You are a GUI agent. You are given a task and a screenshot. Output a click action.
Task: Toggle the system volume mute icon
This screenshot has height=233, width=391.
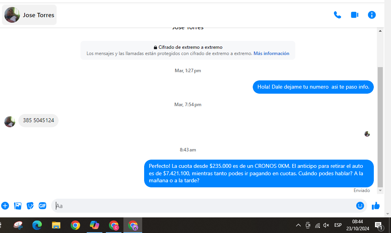point(326,225)
